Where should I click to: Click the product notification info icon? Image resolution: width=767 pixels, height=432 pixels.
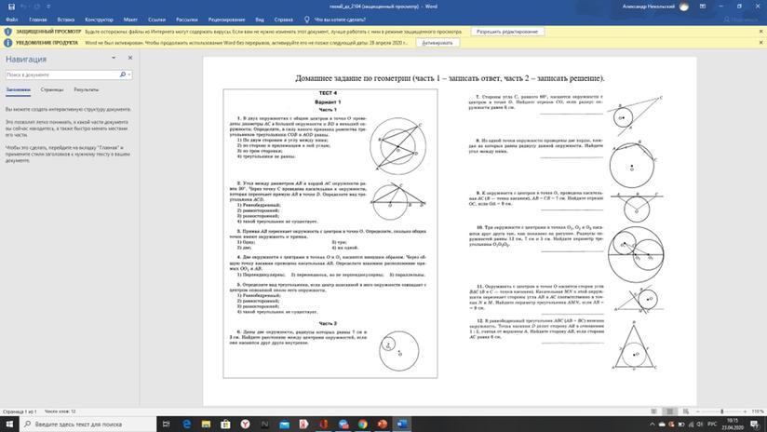[x=7, y=43]
